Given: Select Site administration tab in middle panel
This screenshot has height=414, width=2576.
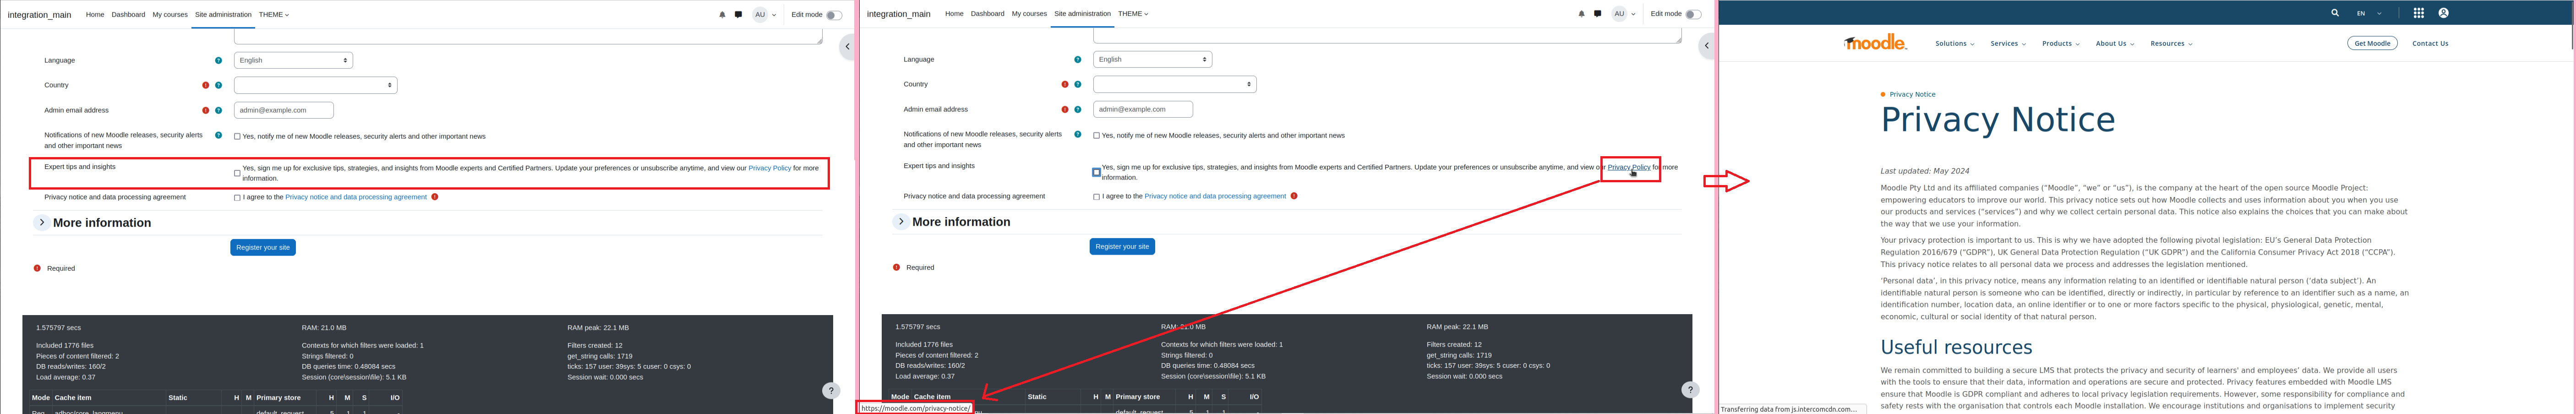Looking at the screenshot, I should [1082, 14].
